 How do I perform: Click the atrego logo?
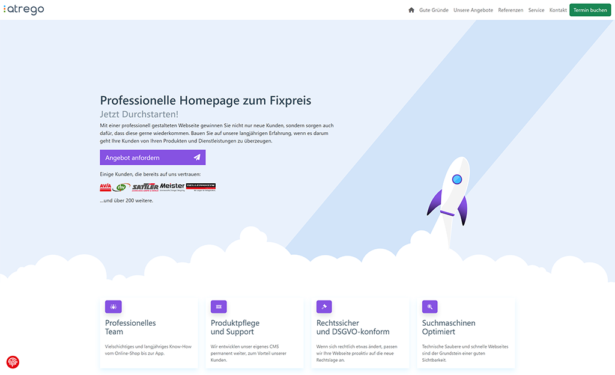click(23, 10)
